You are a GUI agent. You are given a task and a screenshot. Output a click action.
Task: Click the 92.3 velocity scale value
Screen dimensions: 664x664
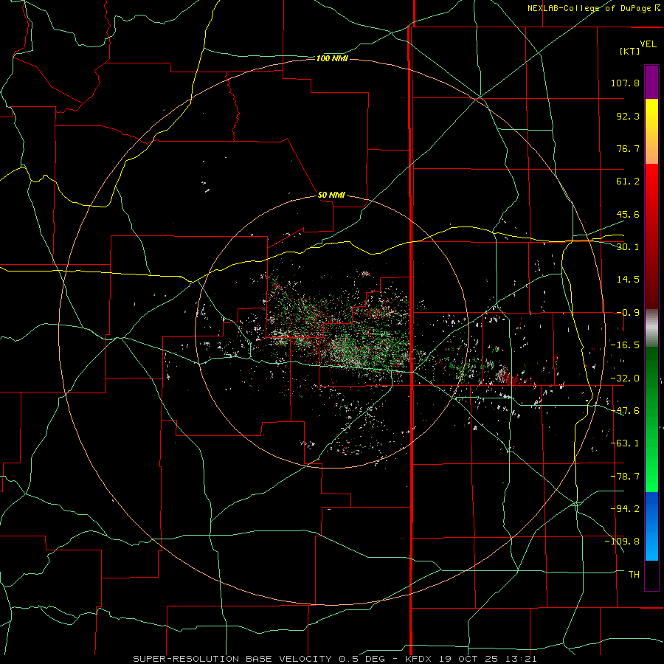[628, 116]
